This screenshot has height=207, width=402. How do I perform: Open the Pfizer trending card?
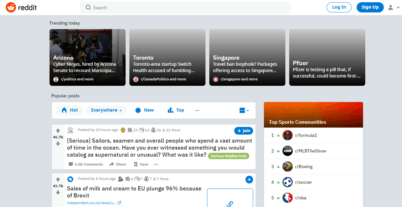[327, 57]
